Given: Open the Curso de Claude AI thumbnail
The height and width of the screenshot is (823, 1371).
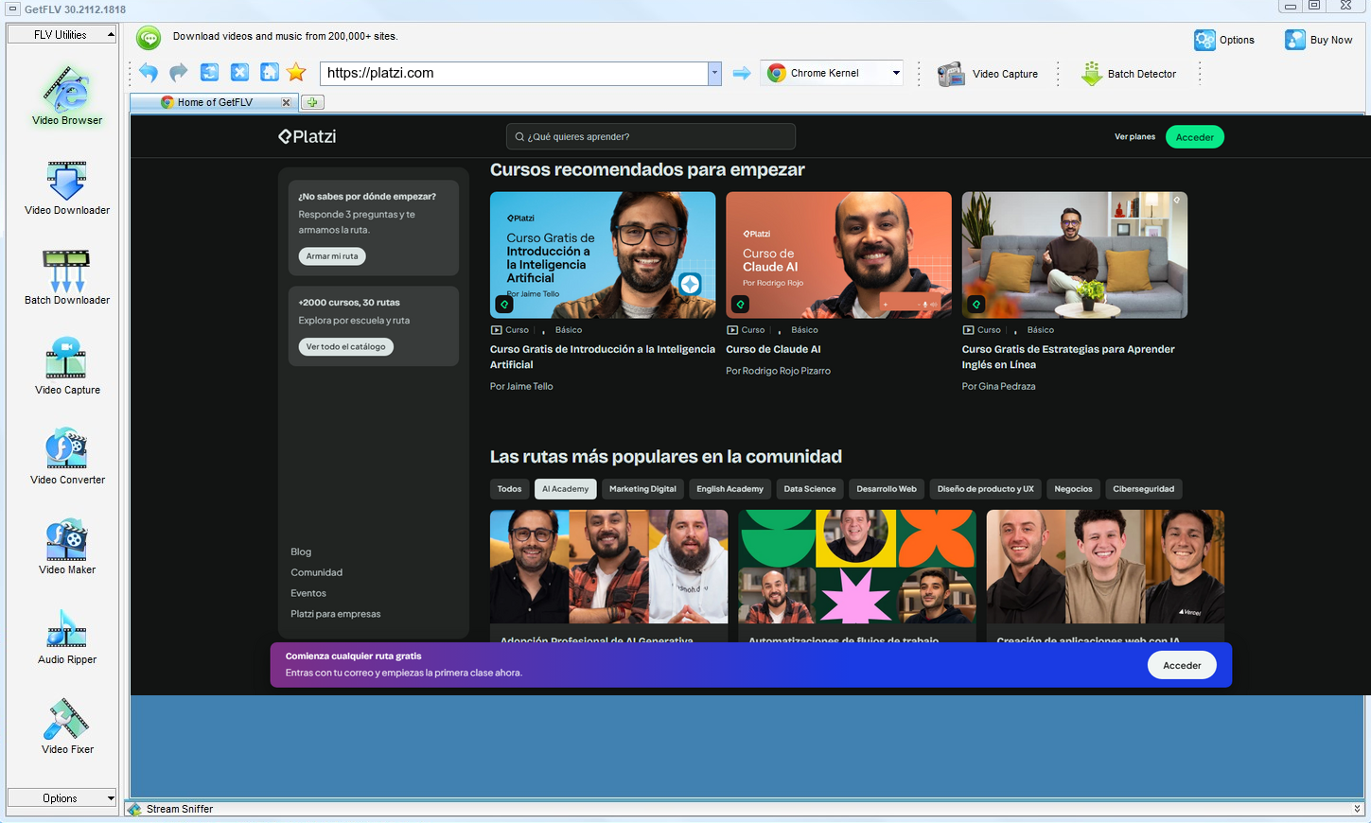Looking at the screenshot, I should pos(838,254).
